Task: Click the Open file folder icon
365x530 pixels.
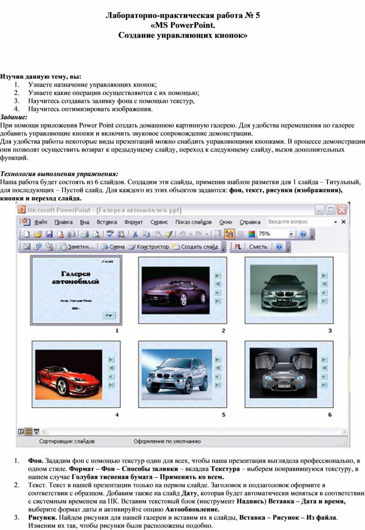Action: pyautogui.click(x=38, y=234)
